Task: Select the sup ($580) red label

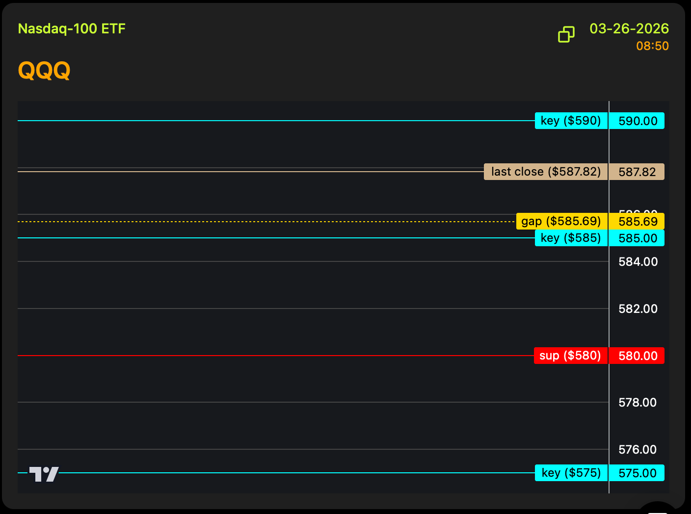Action: point(571,356)
